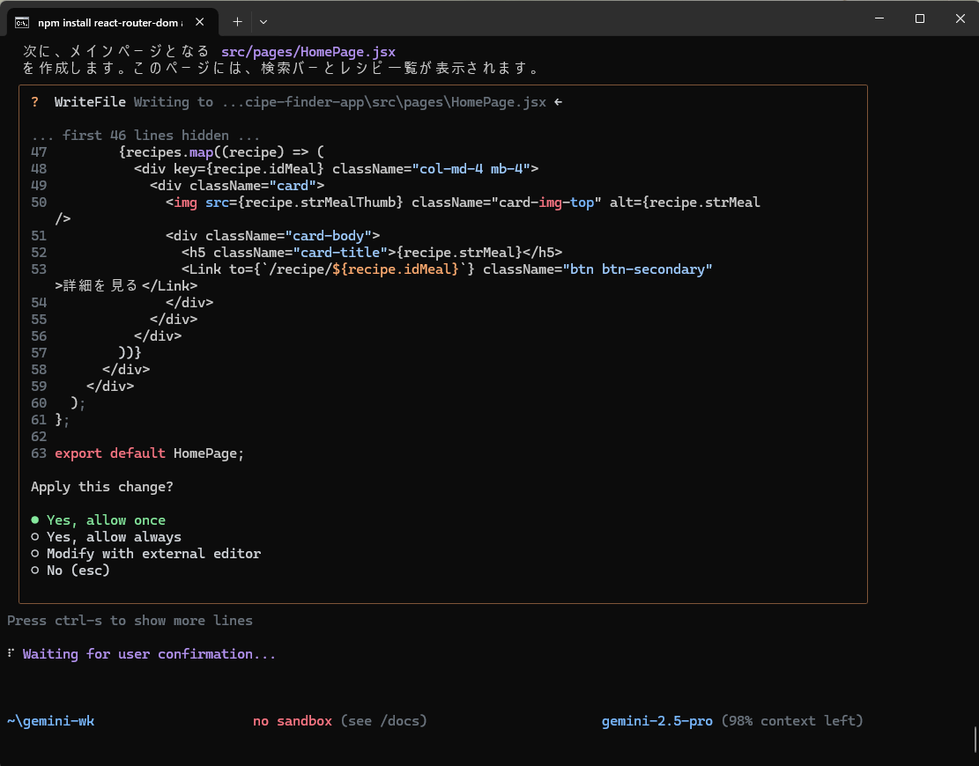
Task: Minimize the terminal window
Action: coord(879,18)
